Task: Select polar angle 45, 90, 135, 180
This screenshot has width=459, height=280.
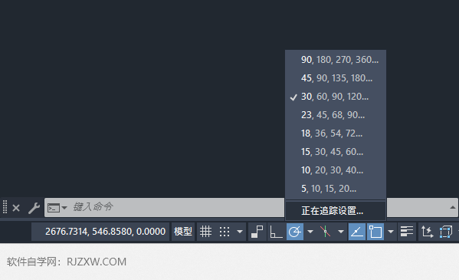Action: coord(336,78)
